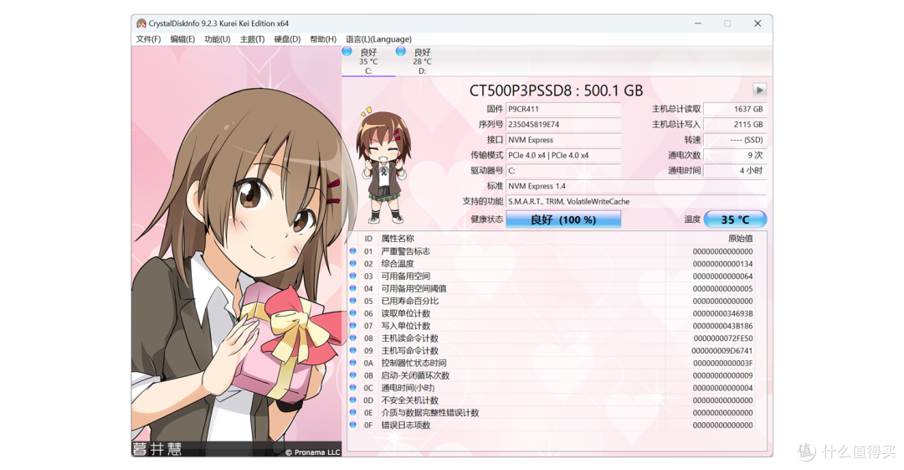
Task: Click status dot of row 05 已用寿命百分比
Action: pyautogui.click(x=353, y=301)
